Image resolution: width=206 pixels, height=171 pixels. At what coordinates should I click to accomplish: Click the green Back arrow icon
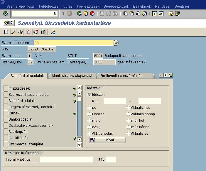pyautogui.click(x=79, y=14)
